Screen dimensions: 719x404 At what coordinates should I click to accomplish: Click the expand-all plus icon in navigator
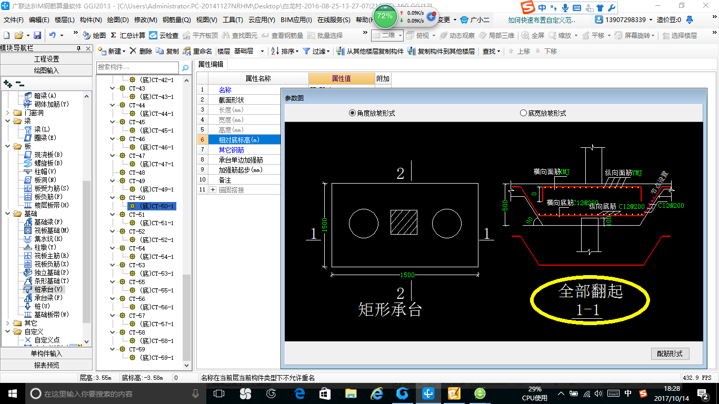(7, 83)
